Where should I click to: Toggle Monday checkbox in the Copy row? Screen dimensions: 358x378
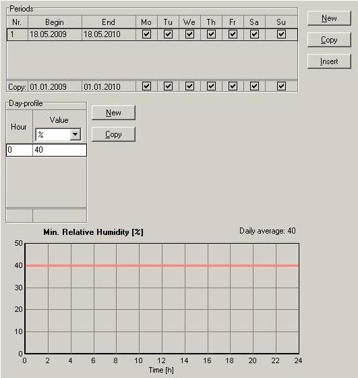tap(146, 86)
